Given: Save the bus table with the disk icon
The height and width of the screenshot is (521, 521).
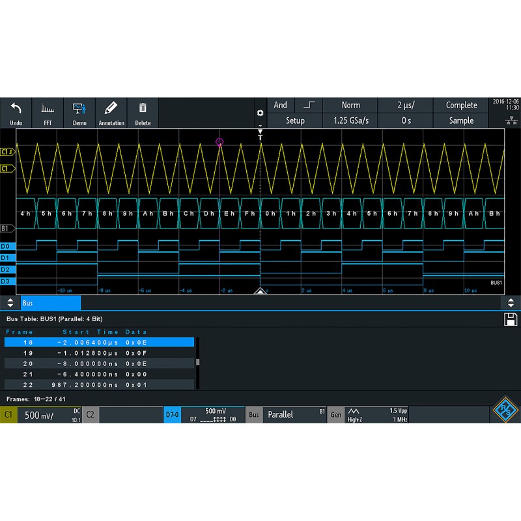Looking at the screenshot, I should click(x=511, y=318).
